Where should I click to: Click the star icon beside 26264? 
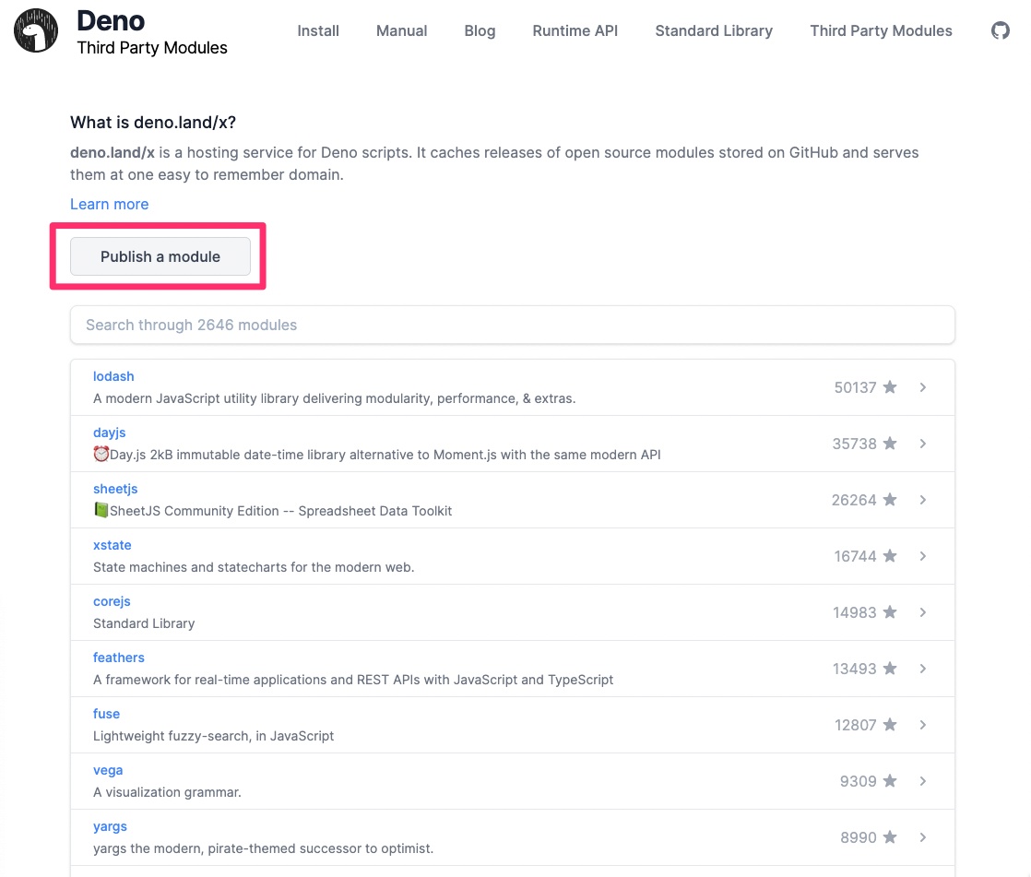[x=890, y=499]
